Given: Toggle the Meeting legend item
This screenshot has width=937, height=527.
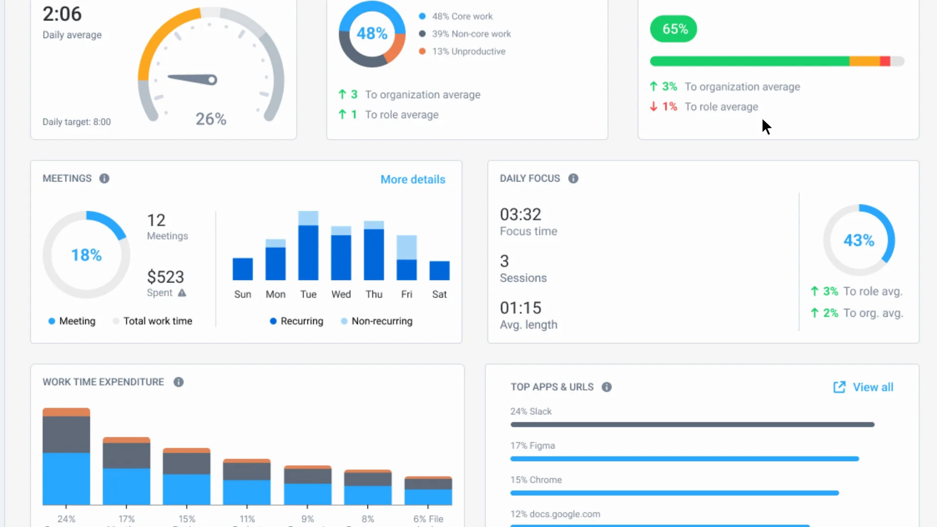Looking at the screenshot, I should [72, 321].
